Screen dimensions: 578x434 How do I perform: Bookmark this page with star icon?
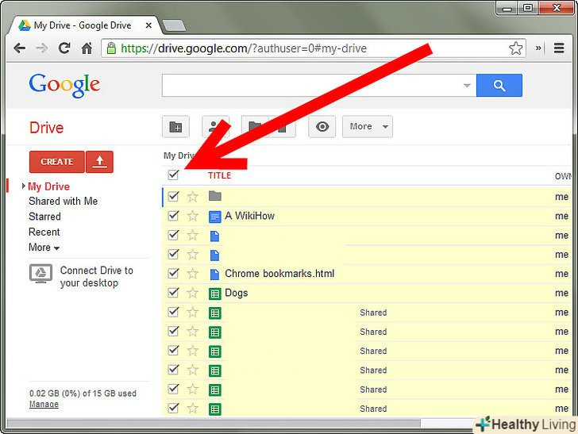click(516, 48)
